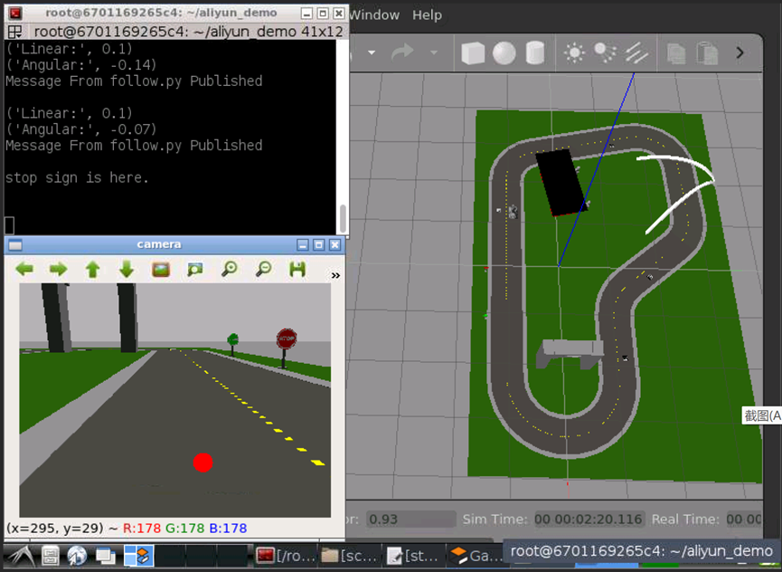Open the Window menu in Gazebo
This screenshot has height=572, width=782.
pyautogui.click(x=374, y=15)
